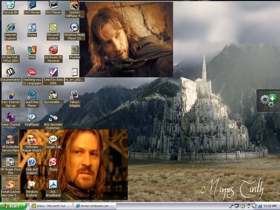Image resolution: width=280 pixels, height=210 pixels.
Task: Switch to Arwen-Undomiel.com browser taskbar button
Action: pos(94,206)
